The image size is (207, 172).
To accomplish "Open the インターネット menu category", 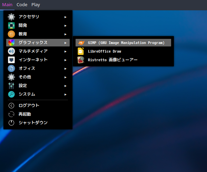I will (38, 60).
